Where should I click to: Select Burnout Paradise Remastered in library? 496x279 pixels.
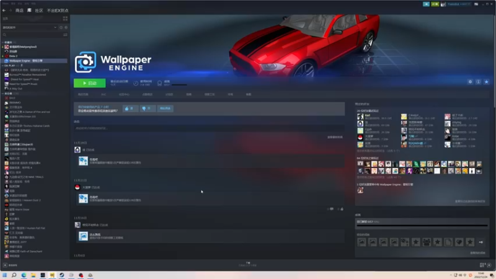coord(27,74)
